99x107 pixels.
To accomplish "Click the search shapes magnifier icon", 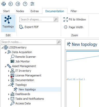I will pyautogui.click(x=56, y=19).
